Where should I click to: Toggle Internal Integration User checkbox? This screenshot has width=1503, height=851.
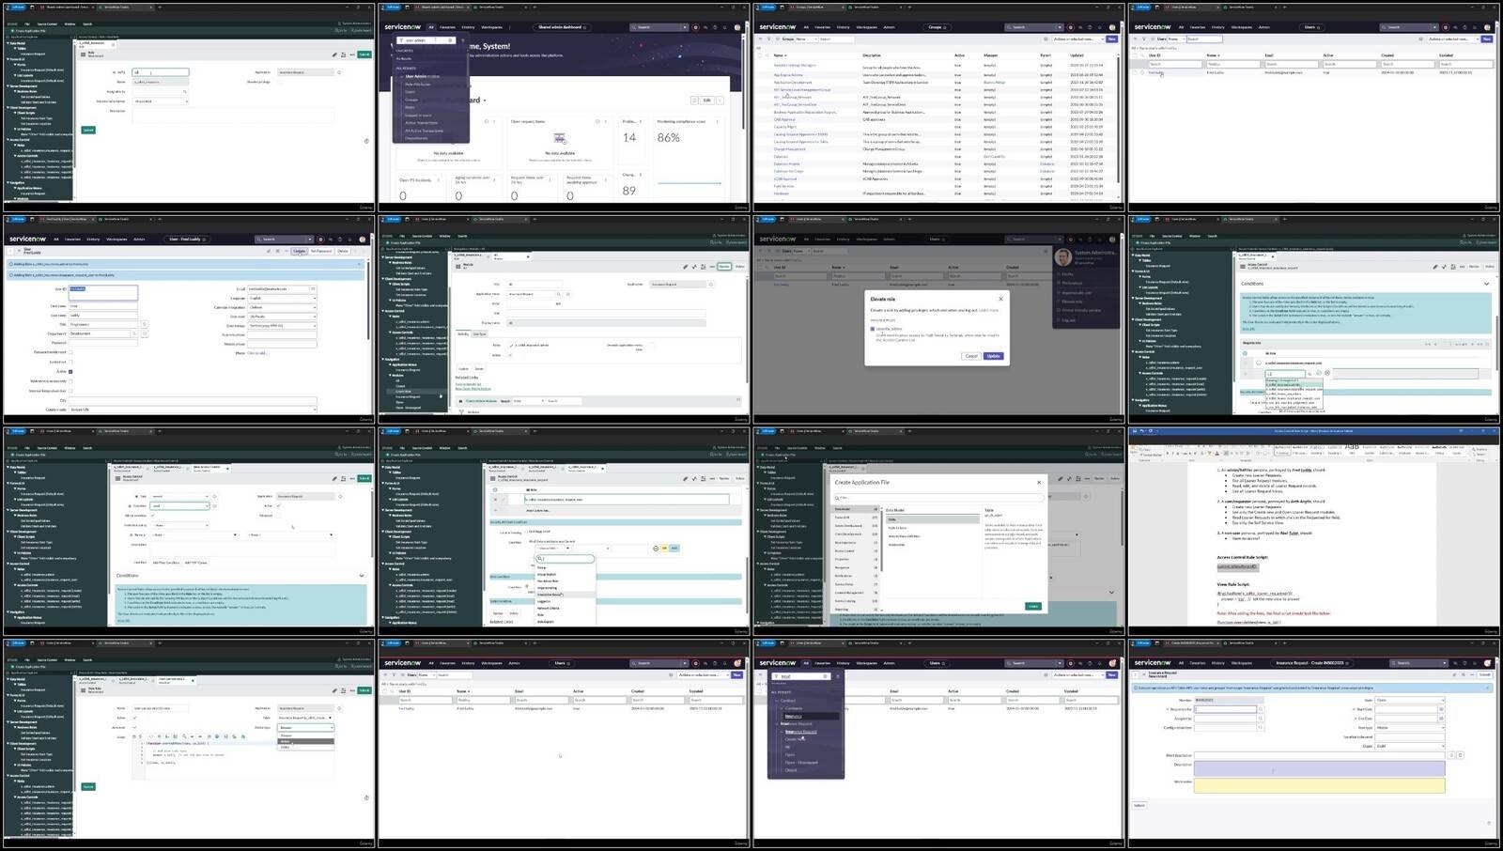70,391
